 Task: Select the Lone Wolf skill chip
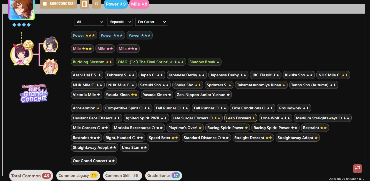(276, 118)
